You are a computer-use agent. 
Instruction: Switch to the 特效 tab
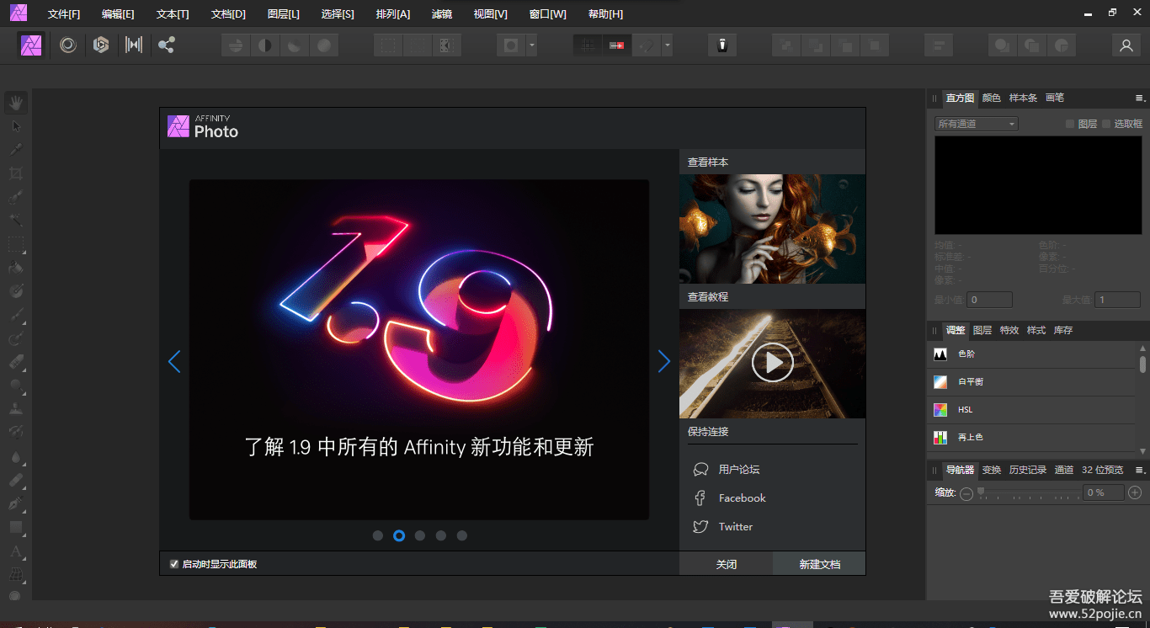(x=1009, y=330)
